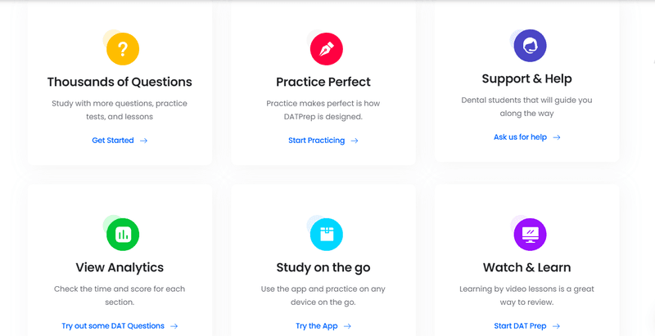Screen dimensions: 655x336
Task: Select the View Analytics card heading
Action: (x=120, y=267)
